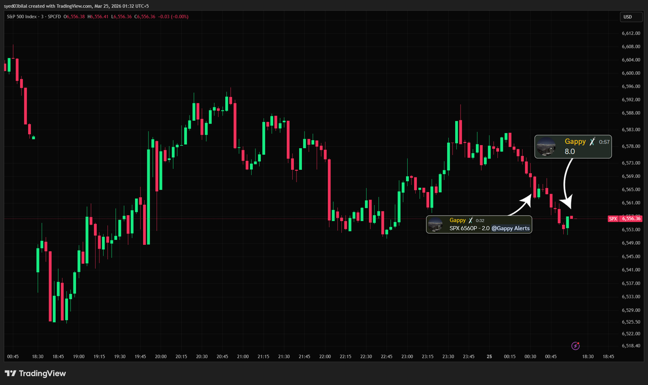Image resolution: width=648 pixels, height=385 pixels.
Task: Click the 23:15 time axis label
Action: (x=428, y=356)
